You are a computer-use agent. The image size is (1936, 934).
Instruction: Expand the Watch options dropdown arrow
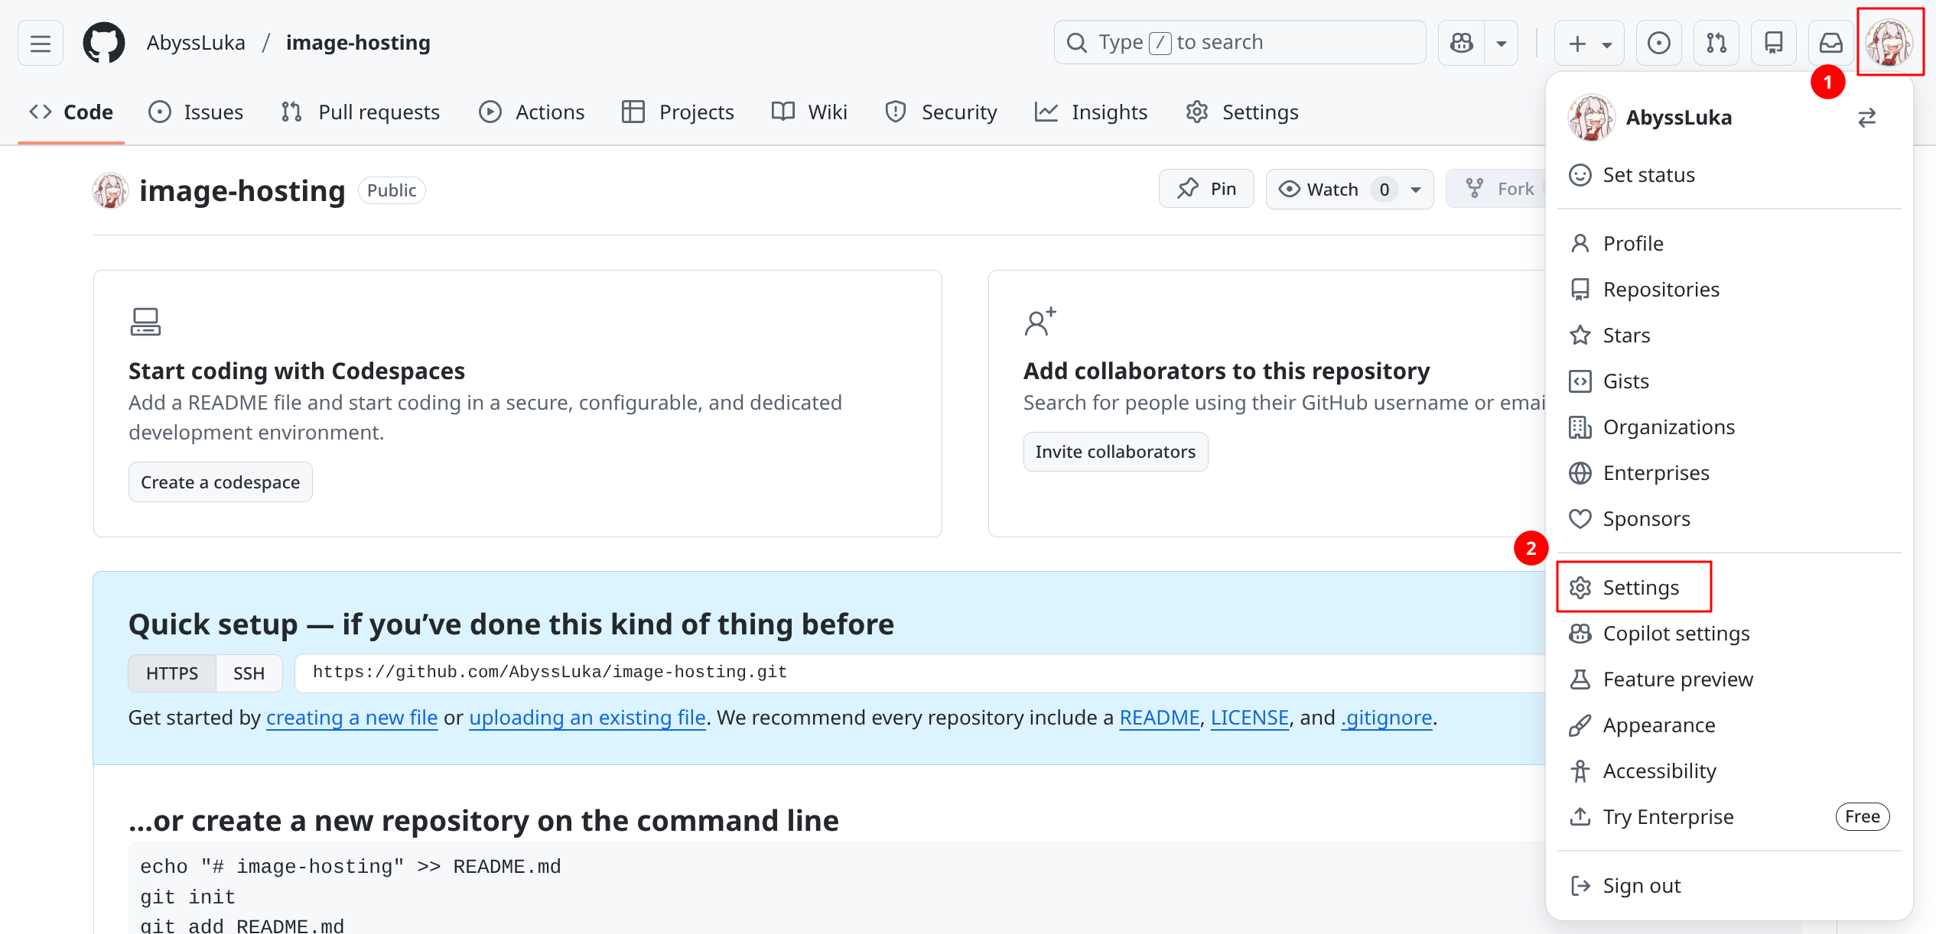point(1416,189)
